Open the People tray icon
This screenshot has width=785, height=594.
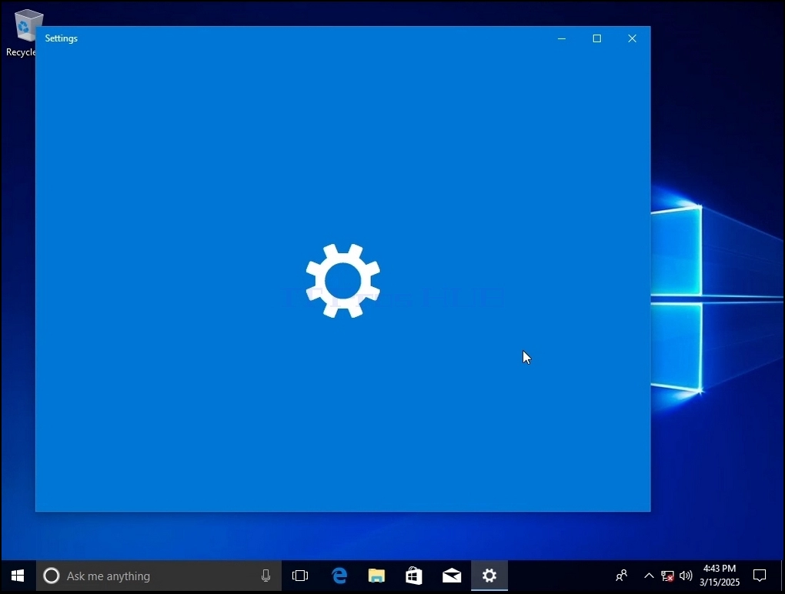click(621, 576)
